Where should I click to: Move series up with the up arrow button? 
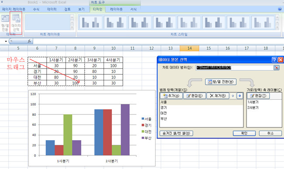233,96
